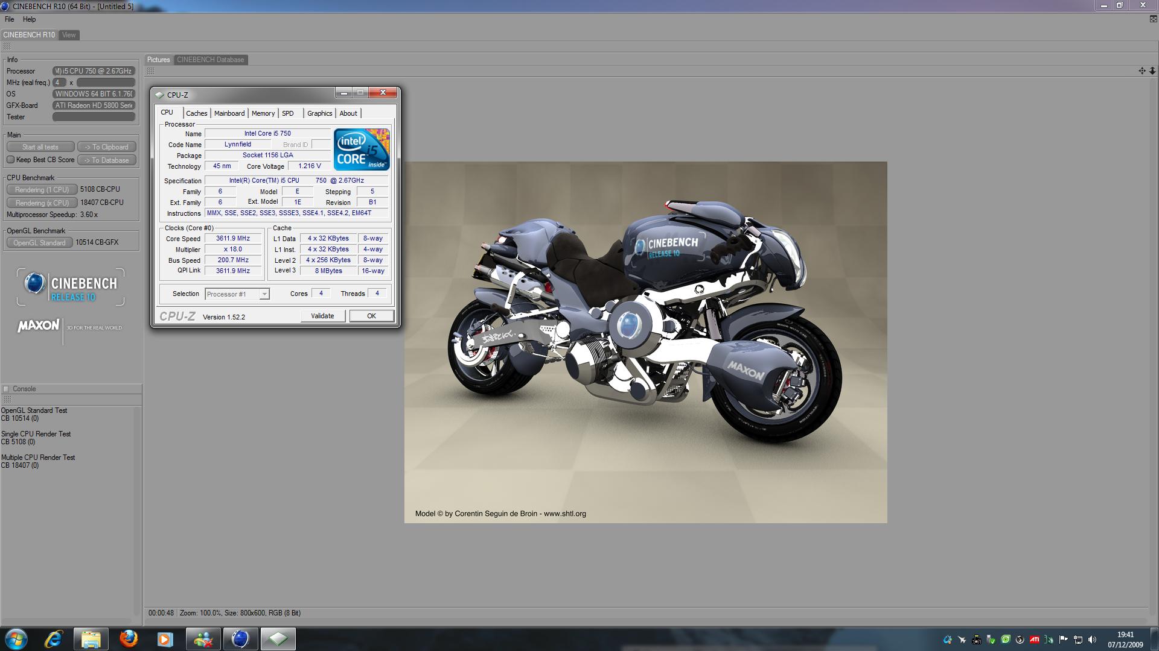Open the Memory tab in CPU-Z
This screenshot has width=1159, height=651.
coord(263,113)
